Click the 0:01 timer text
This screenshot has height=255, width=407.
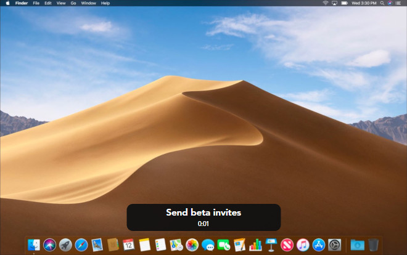click(203, 224)
